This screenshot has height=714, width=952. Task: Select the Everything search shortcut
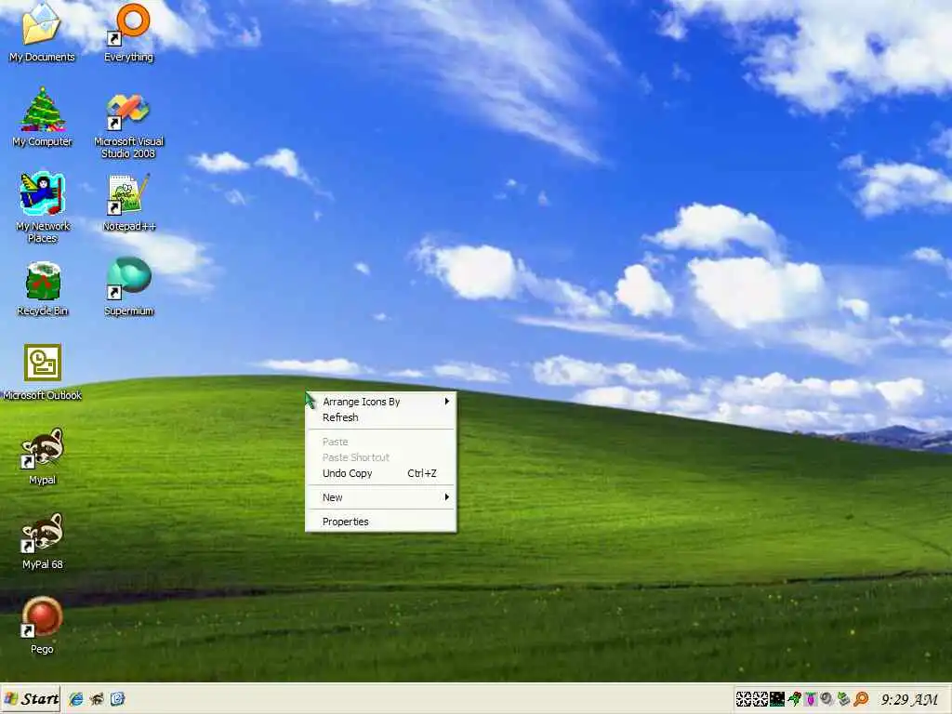128,33
